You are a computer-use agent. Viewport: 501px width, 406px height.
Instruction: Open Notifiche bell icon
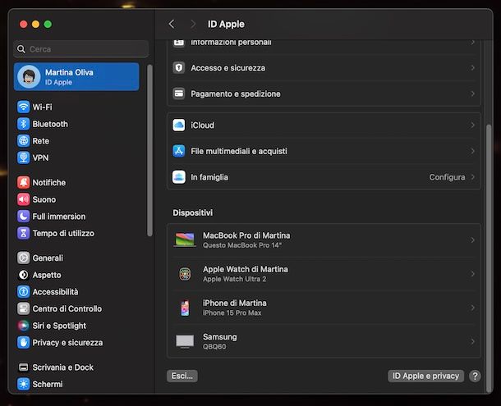coord(23,183)
